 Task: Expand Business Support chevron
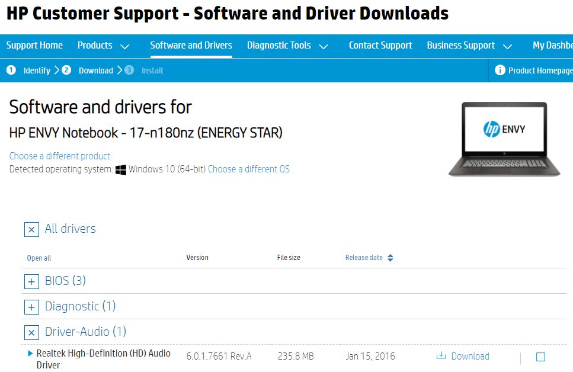[x=507, y=46]
